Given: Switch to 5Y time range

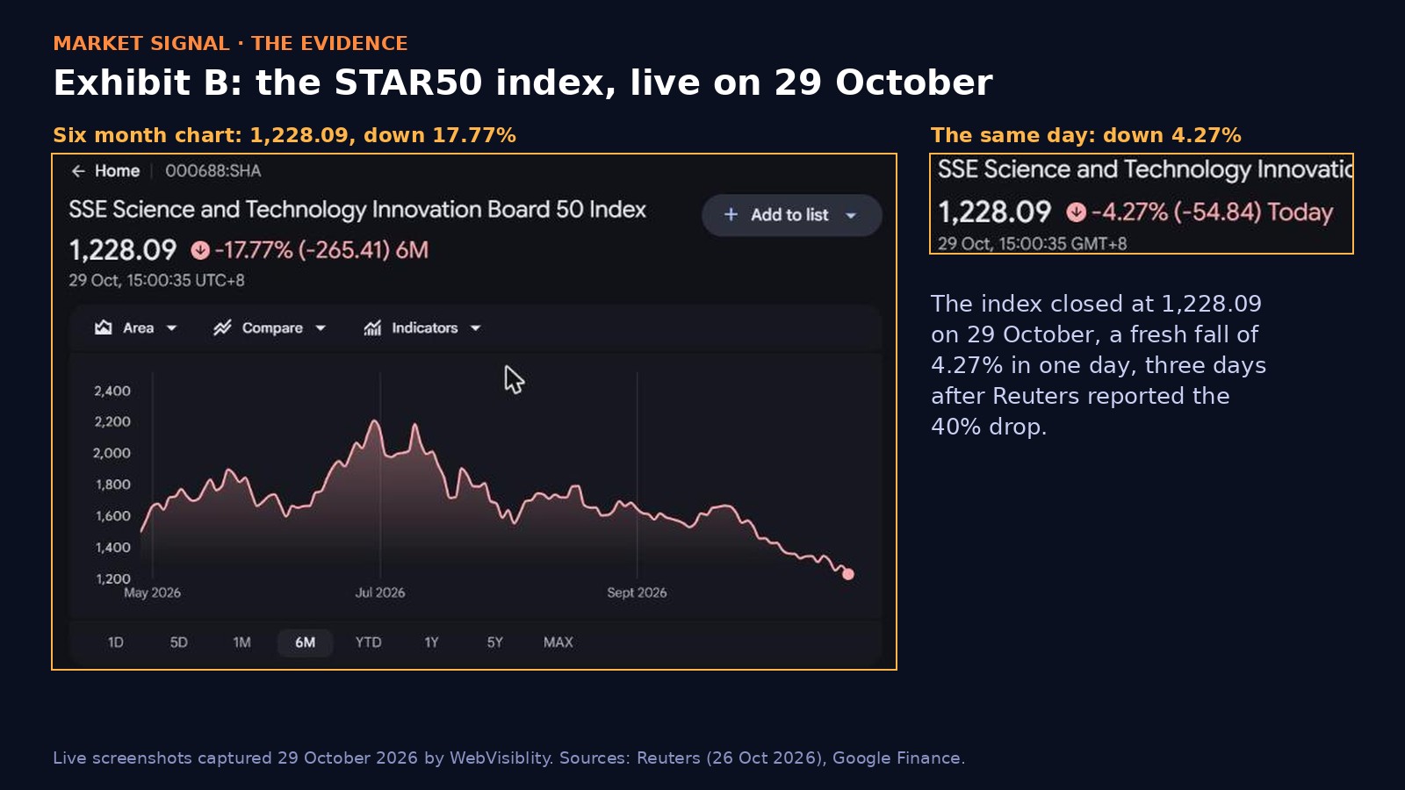Looking at the screenshot, I should 494,643.
